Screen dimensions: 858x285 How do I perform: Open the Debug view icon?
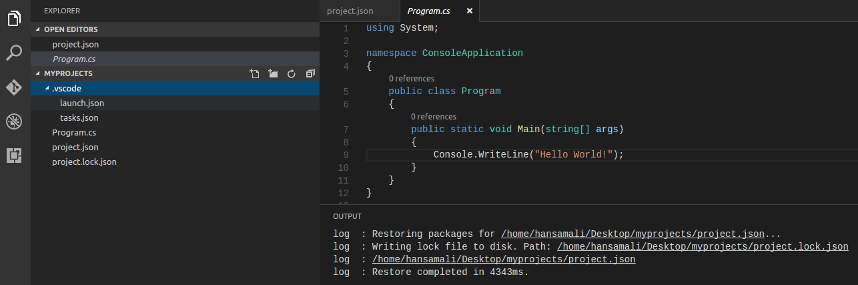(x=15, y=121)
